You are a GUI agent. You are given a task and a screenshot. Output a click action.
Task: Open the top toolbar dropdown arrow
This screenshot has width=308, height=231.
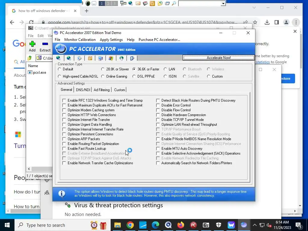coord(223,4)
